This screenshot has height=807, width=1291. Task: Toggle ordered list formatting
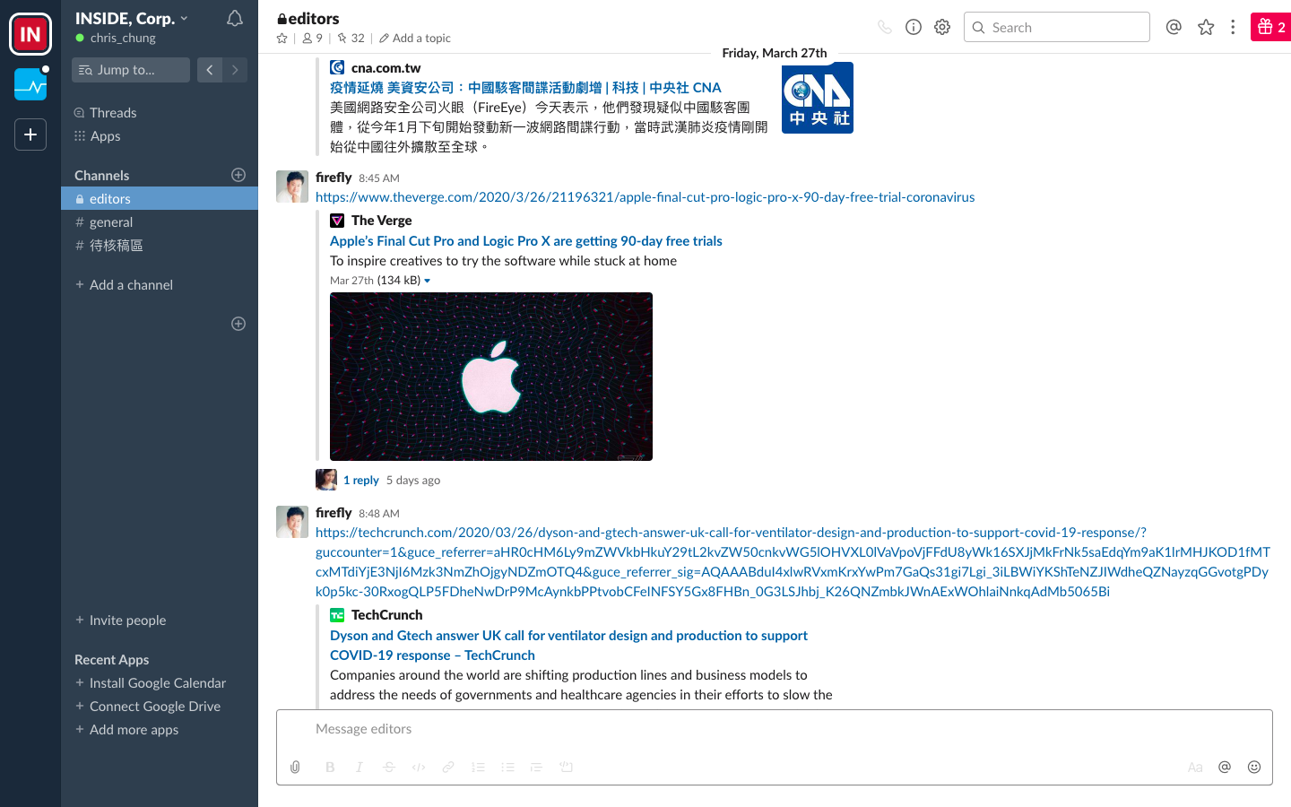click(x=478, y=767)
